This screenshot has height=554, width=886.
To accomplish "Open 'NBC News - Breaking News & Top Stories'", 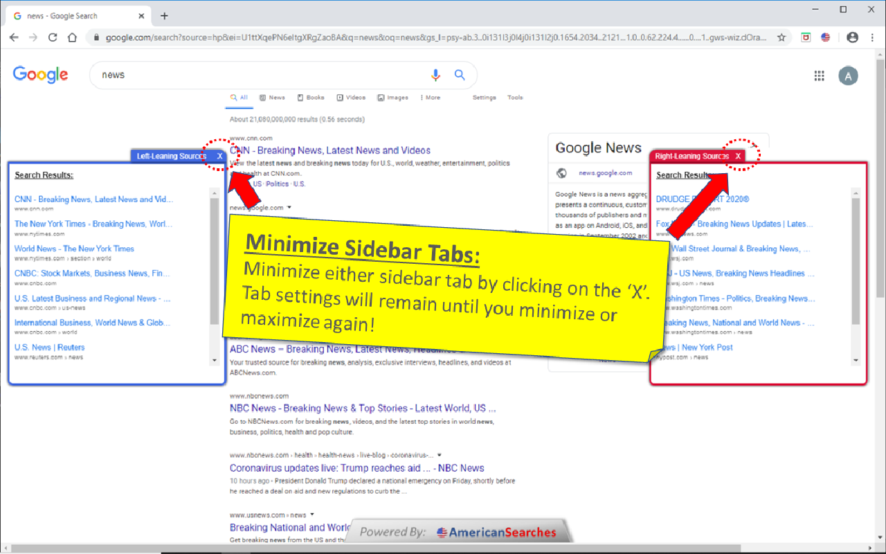I will click(363, 409).
